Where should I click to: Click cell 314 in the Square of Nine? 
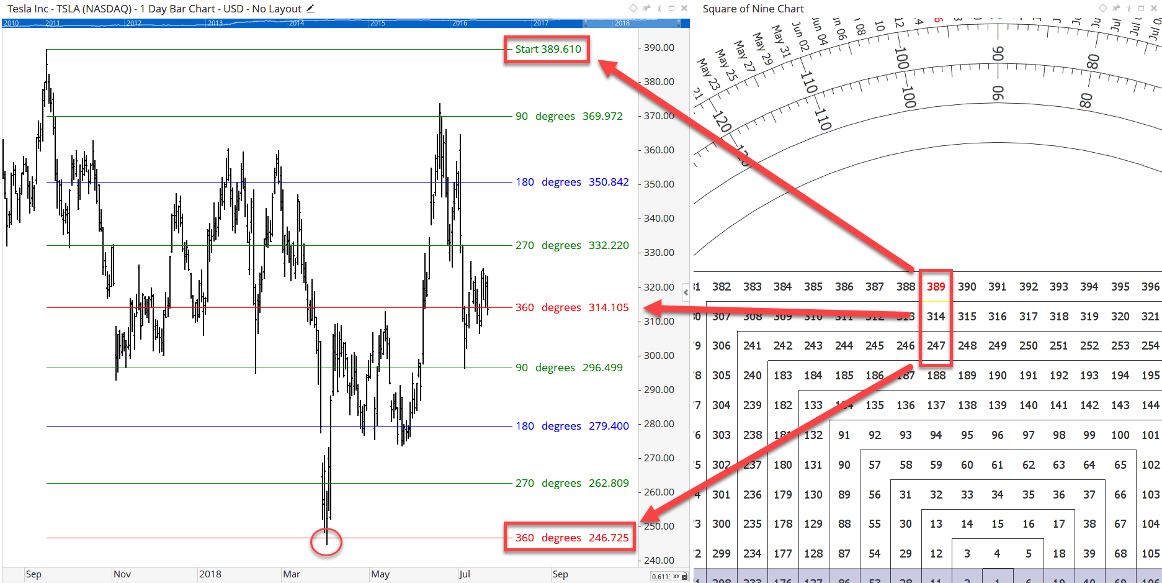click(936, 317)
